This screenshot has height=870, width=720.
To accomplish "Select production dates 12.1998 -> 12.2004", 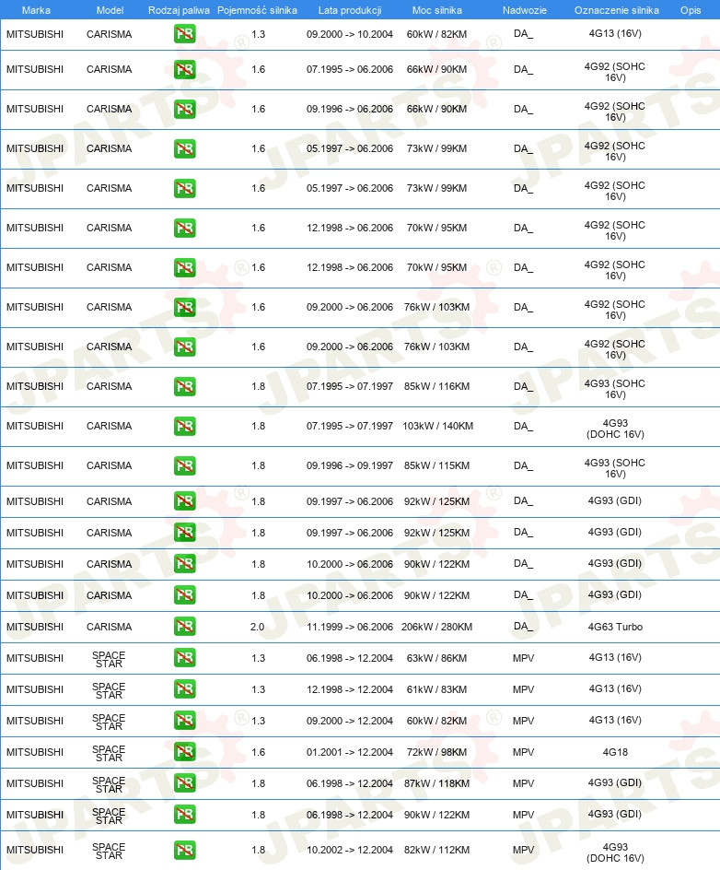I will tap(350, 689).
